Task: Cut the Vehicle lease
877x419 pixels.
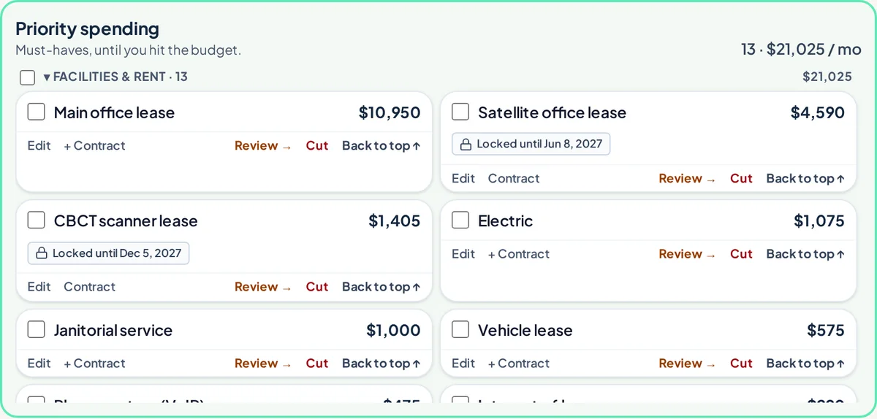Action: 741,363
